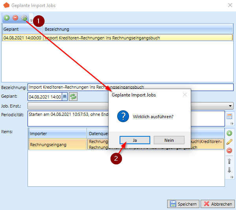Screen dimensions: 236x210
Task: Open the top toolbar overflow arrow
Action: pyautogui.click(x=31, y=20)
